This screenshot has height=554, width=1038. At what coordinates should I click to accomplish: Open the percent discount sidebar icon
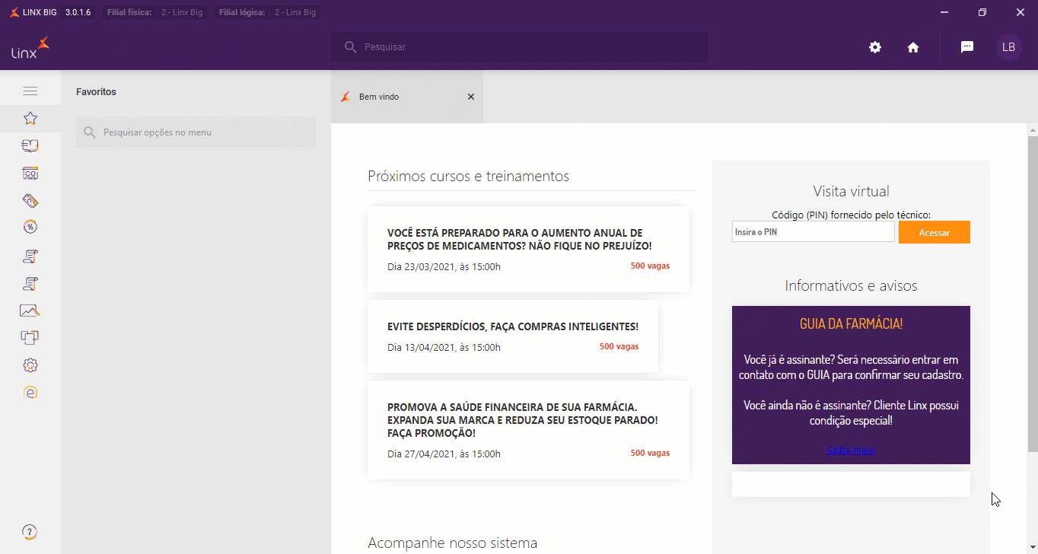30,227
